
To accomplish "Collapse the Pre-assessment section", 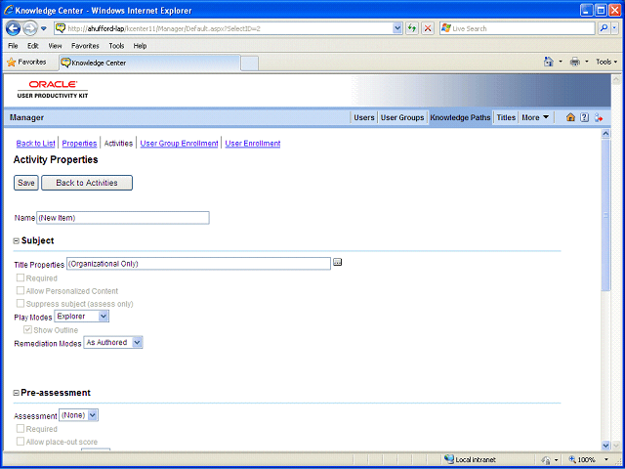I will pos(17,393).
